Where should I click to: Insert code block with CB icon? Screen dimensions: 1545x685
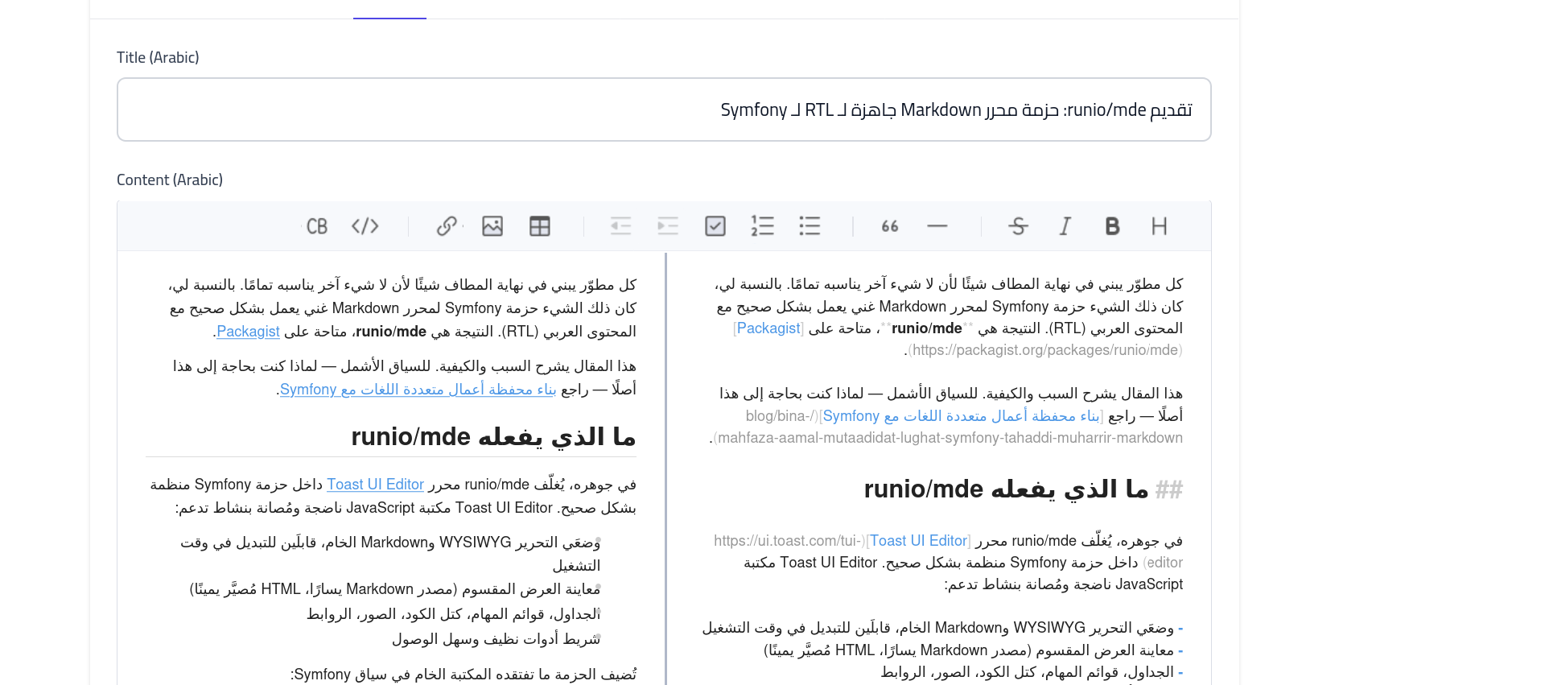317,226
